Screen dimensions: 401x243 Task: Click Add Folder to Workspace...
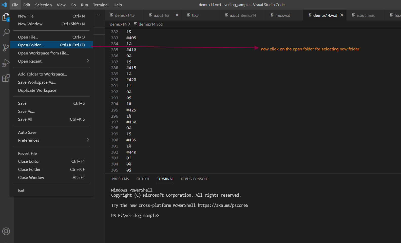[x=51, y=74]
